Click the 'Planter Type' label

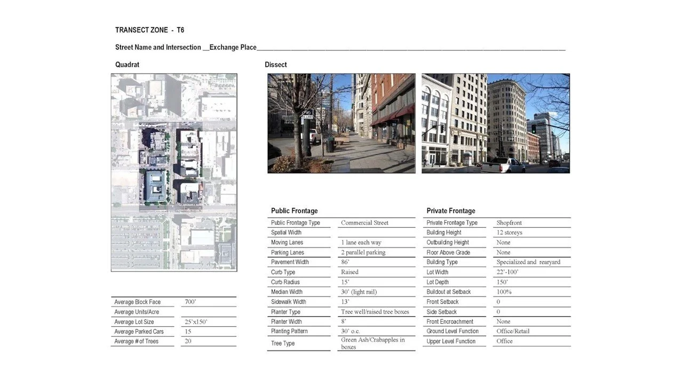pyautogui.click(x=285, y=311)
